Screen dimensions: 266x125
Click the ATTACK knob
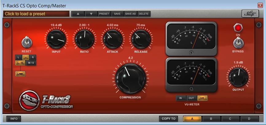[112, 39]
